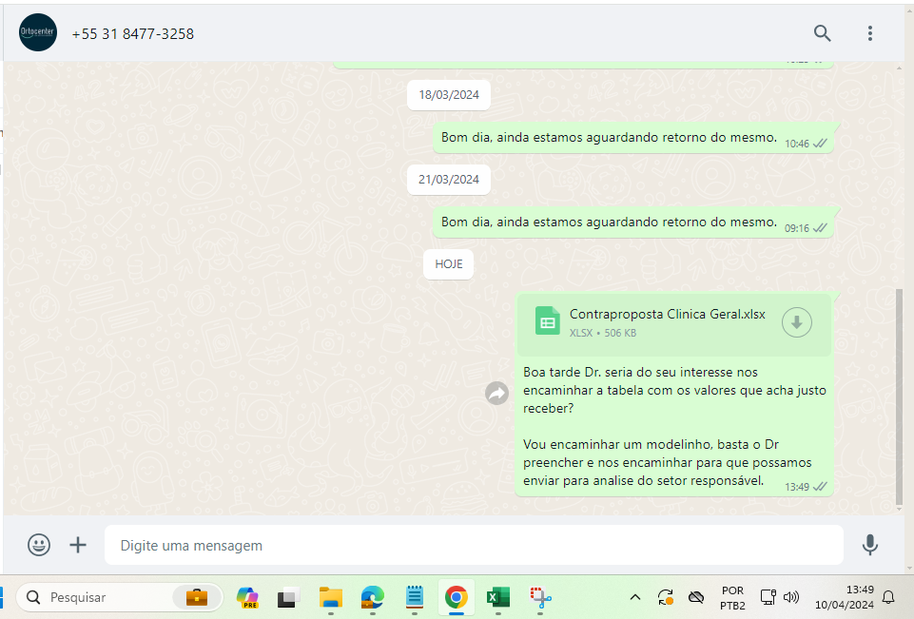Change the POR PTB2 keyboard language
914x619 pixels.
[732, 598]
